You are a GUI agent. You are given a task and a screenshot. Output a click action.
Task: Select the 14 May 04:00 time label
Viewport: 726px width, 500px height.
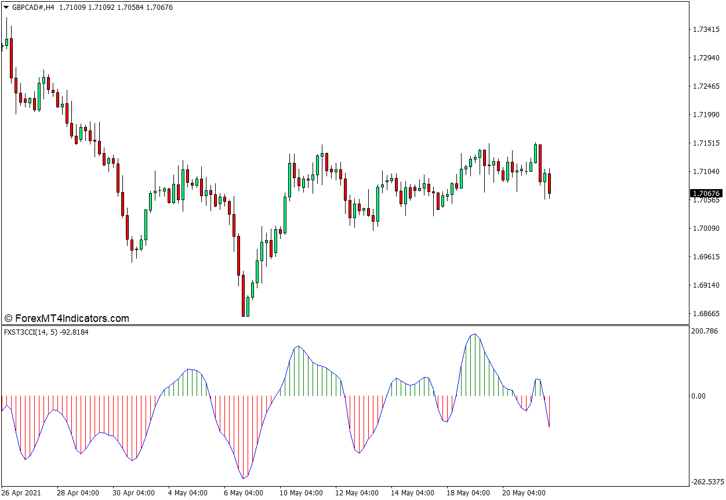tap(411, 493)
